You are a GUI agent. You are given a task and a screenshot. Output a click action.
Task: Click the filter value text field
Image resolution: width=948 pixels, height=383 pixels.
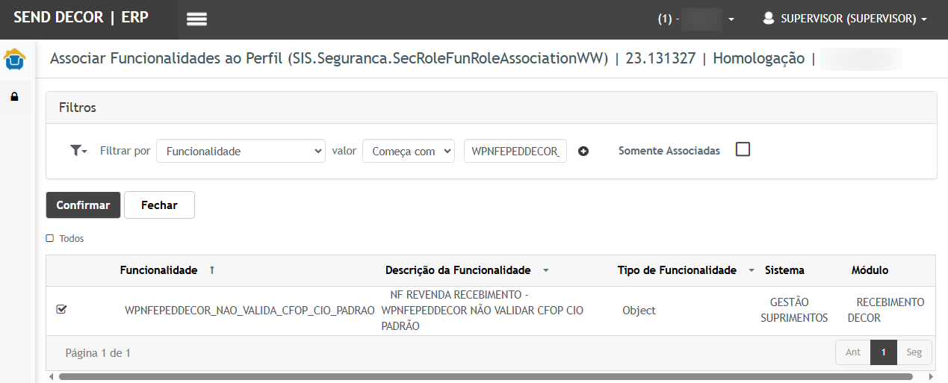(515, 151)
